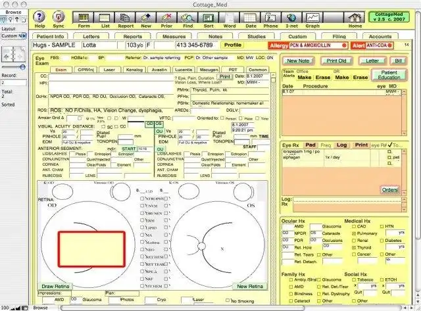This screenshot has width=421, height=311.
Task: Click the phone number 413 345-6789 field
Action: [197, 45]
